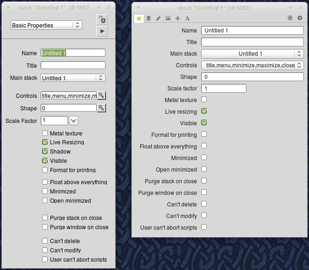Expand the Scale Factor dropdown arrow
Viewport: 309px width, 270px height.
(74, 121)
